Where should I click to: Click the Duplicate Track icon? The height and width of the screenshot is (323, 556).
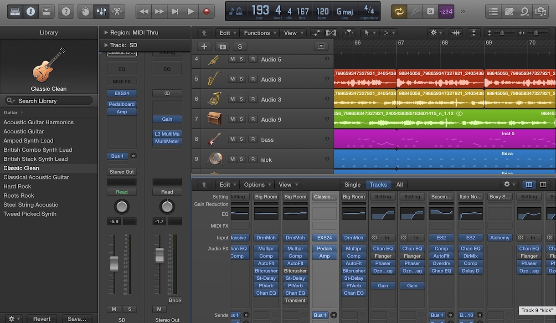click(x=222, y=46)
